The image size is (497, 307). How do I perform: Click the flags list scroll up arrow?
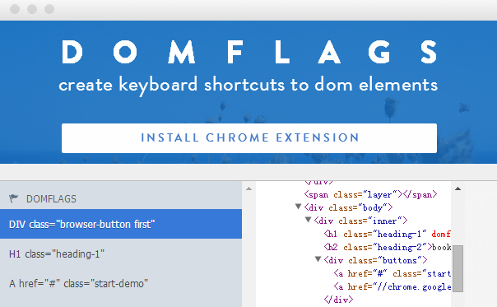248,188
